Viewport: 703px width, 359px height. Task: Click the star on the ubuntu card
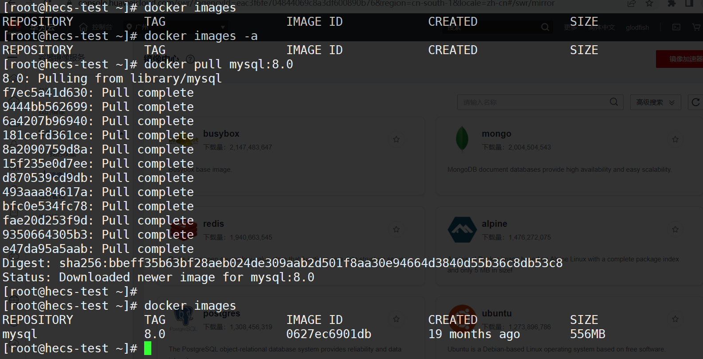675,319
